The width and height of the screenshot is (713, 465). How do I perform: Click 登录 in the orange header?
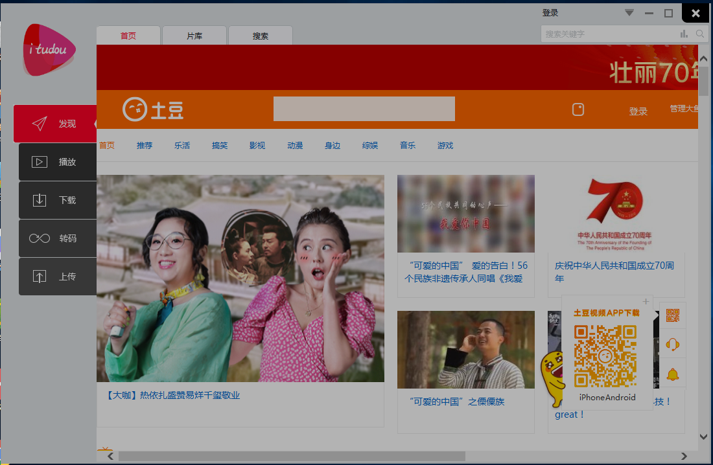pyautogui.click(x=638, y=111)
